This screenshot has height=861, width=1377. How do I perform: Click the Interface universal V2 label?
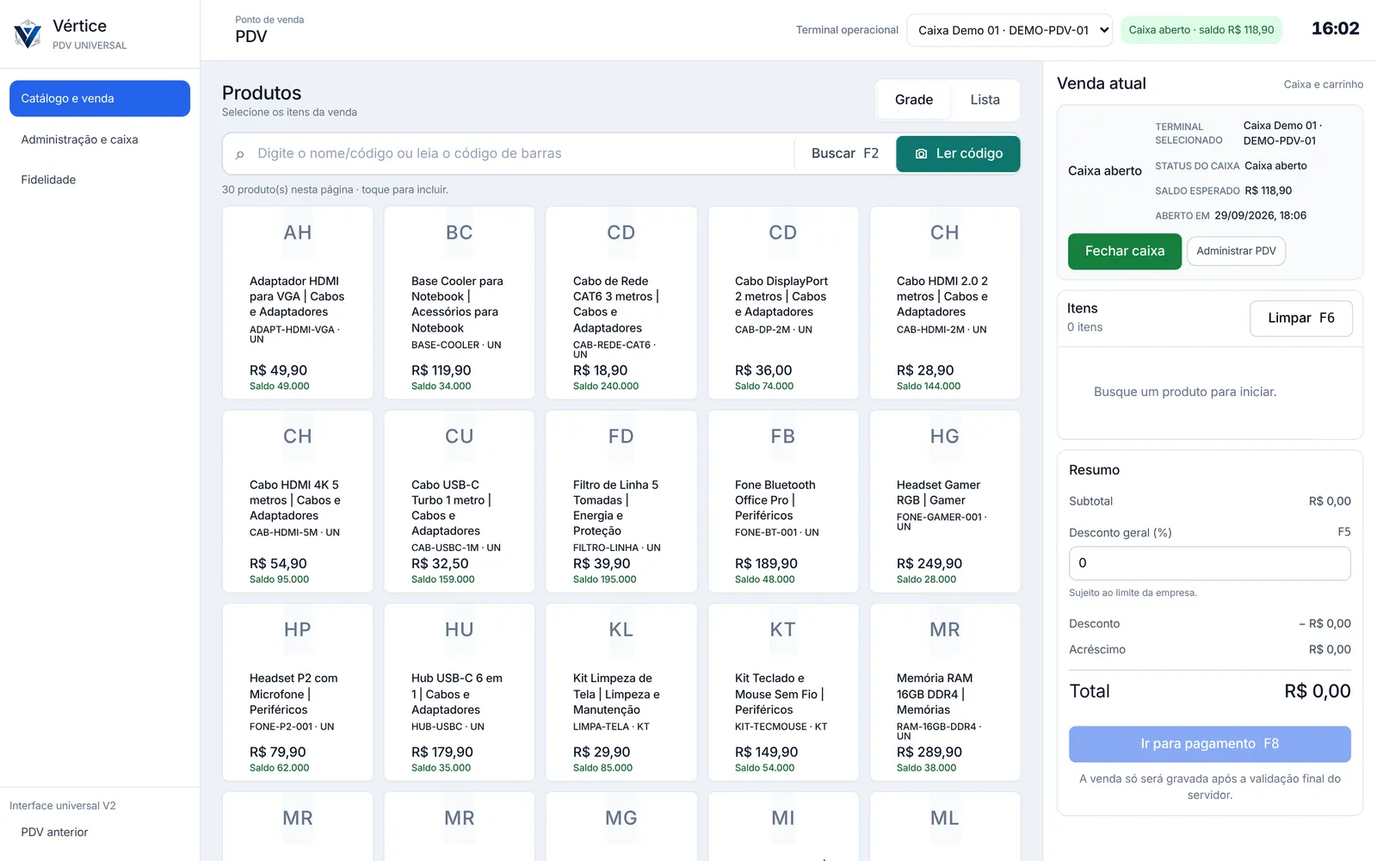pos(63,806)
